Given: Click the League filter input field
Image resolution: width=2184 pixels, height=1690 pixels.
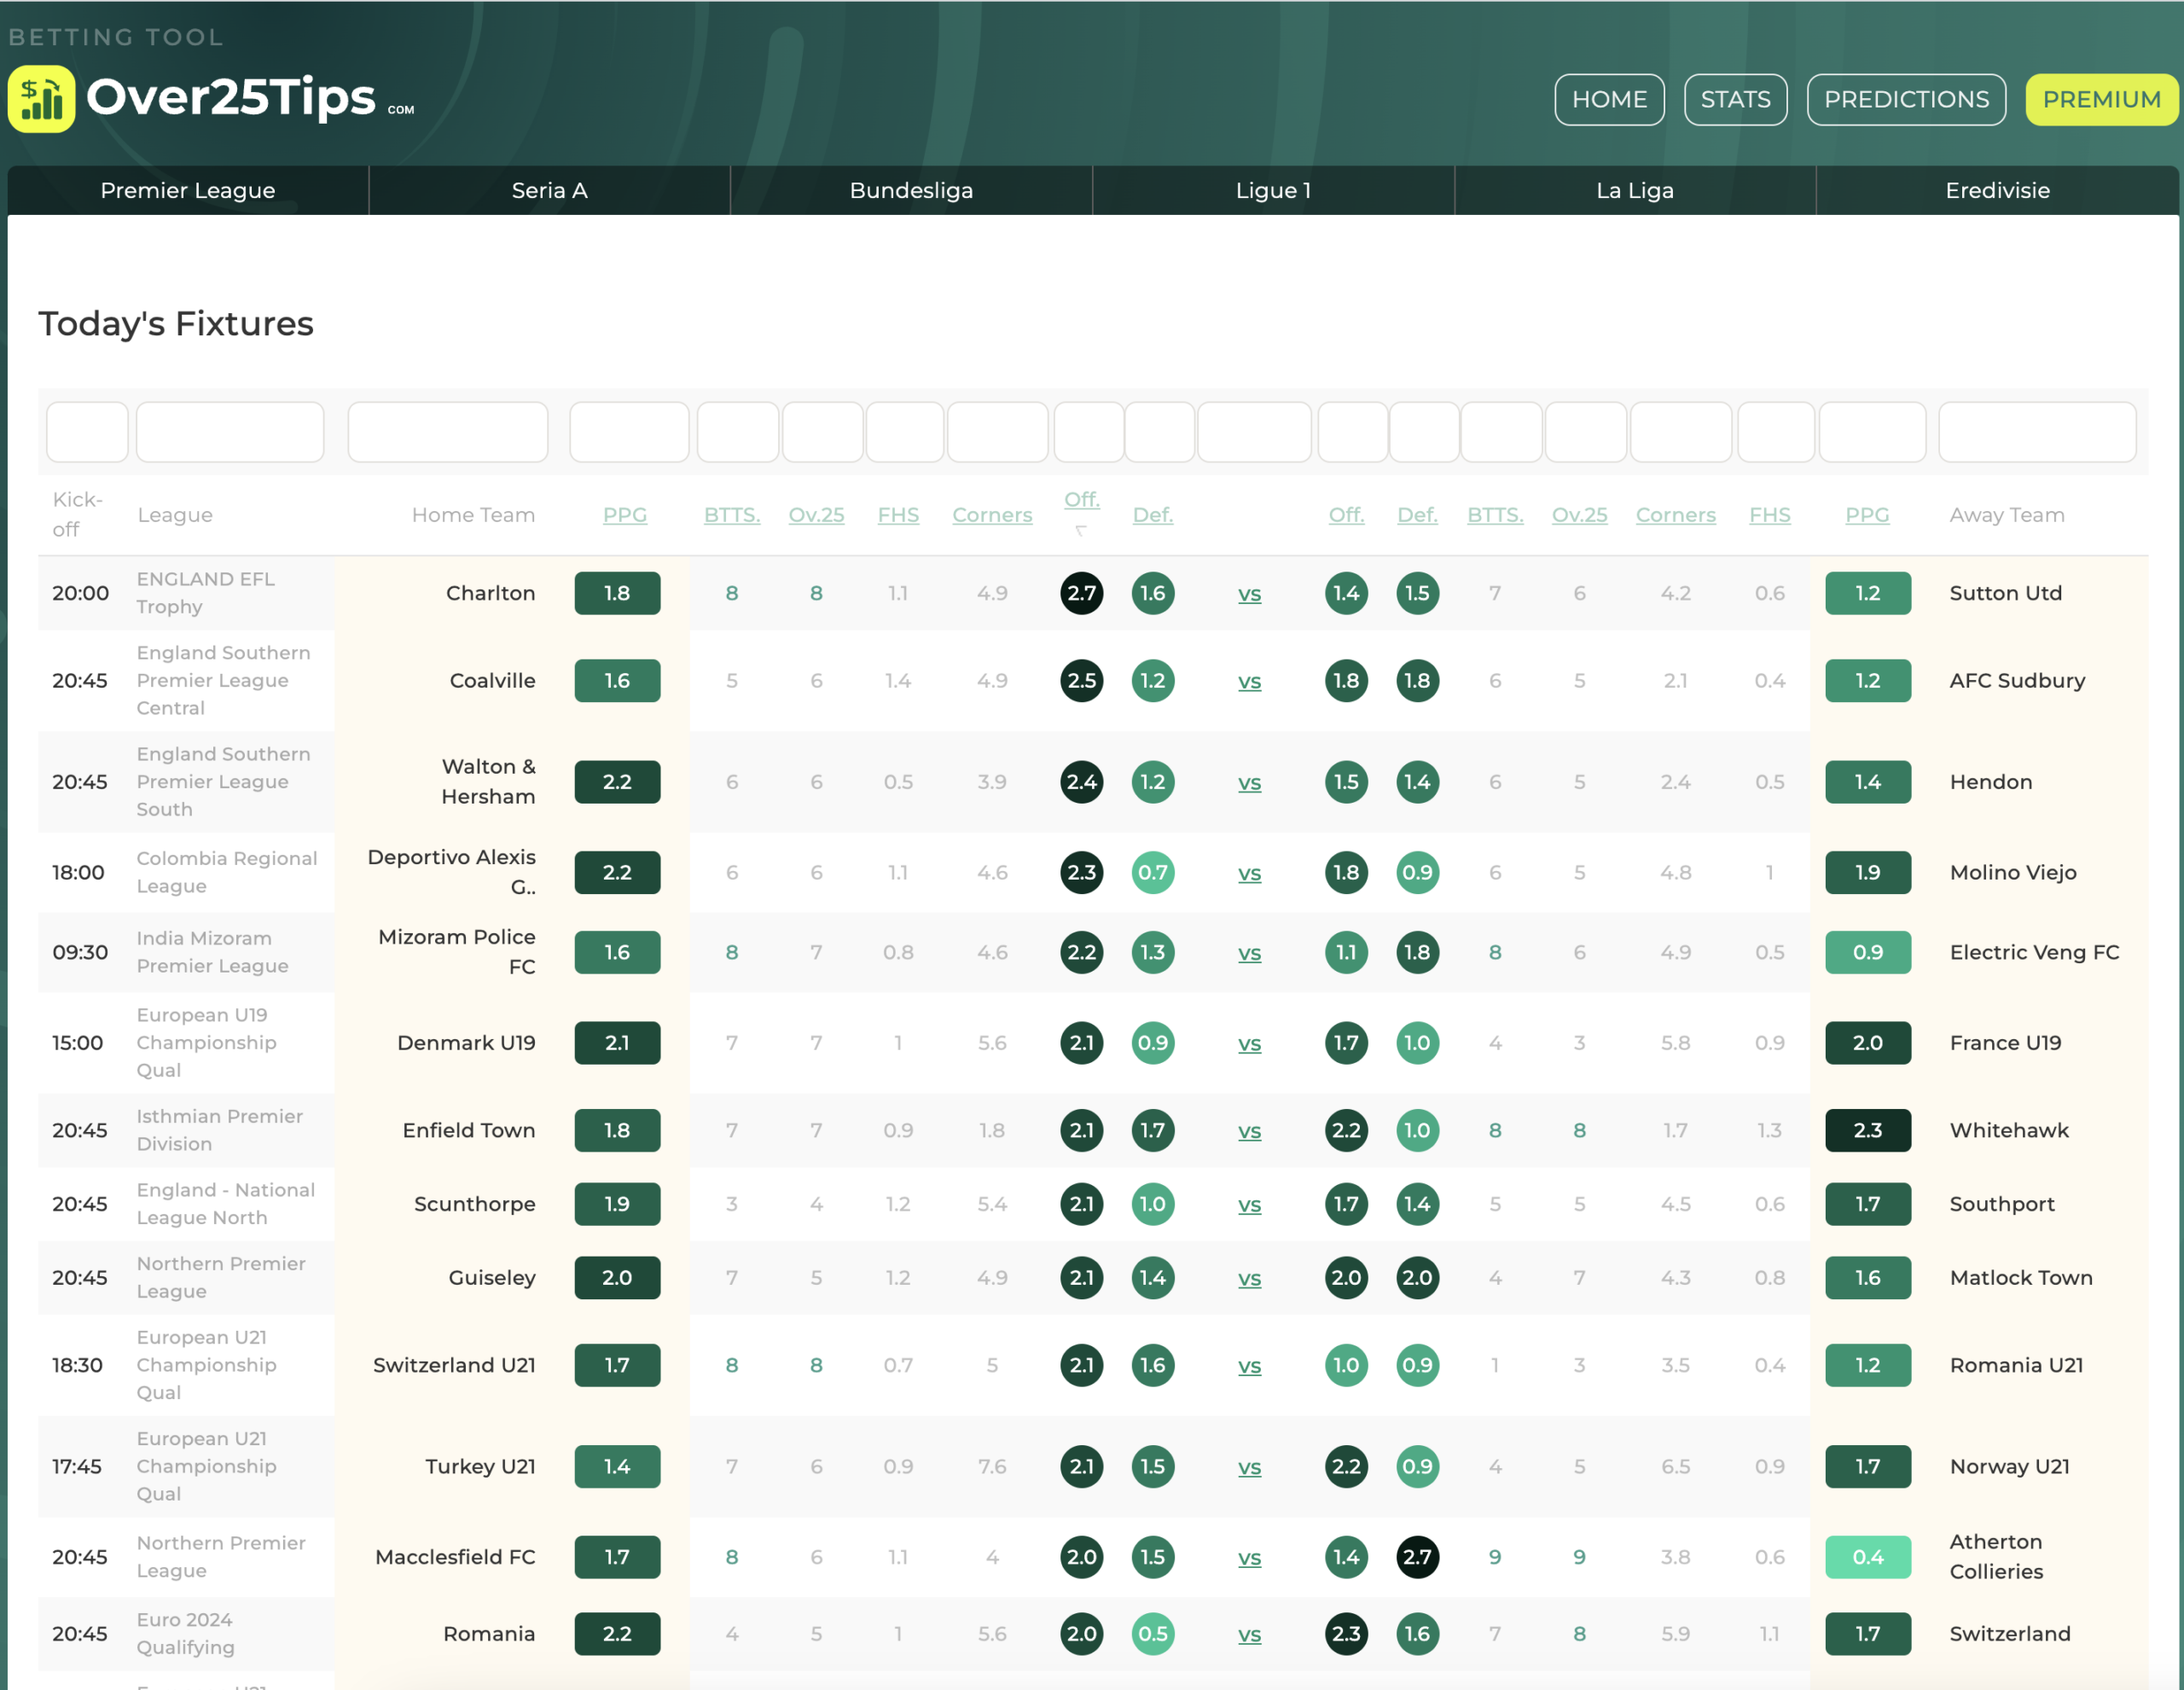Looking at the screenshot, I should 230,432.
